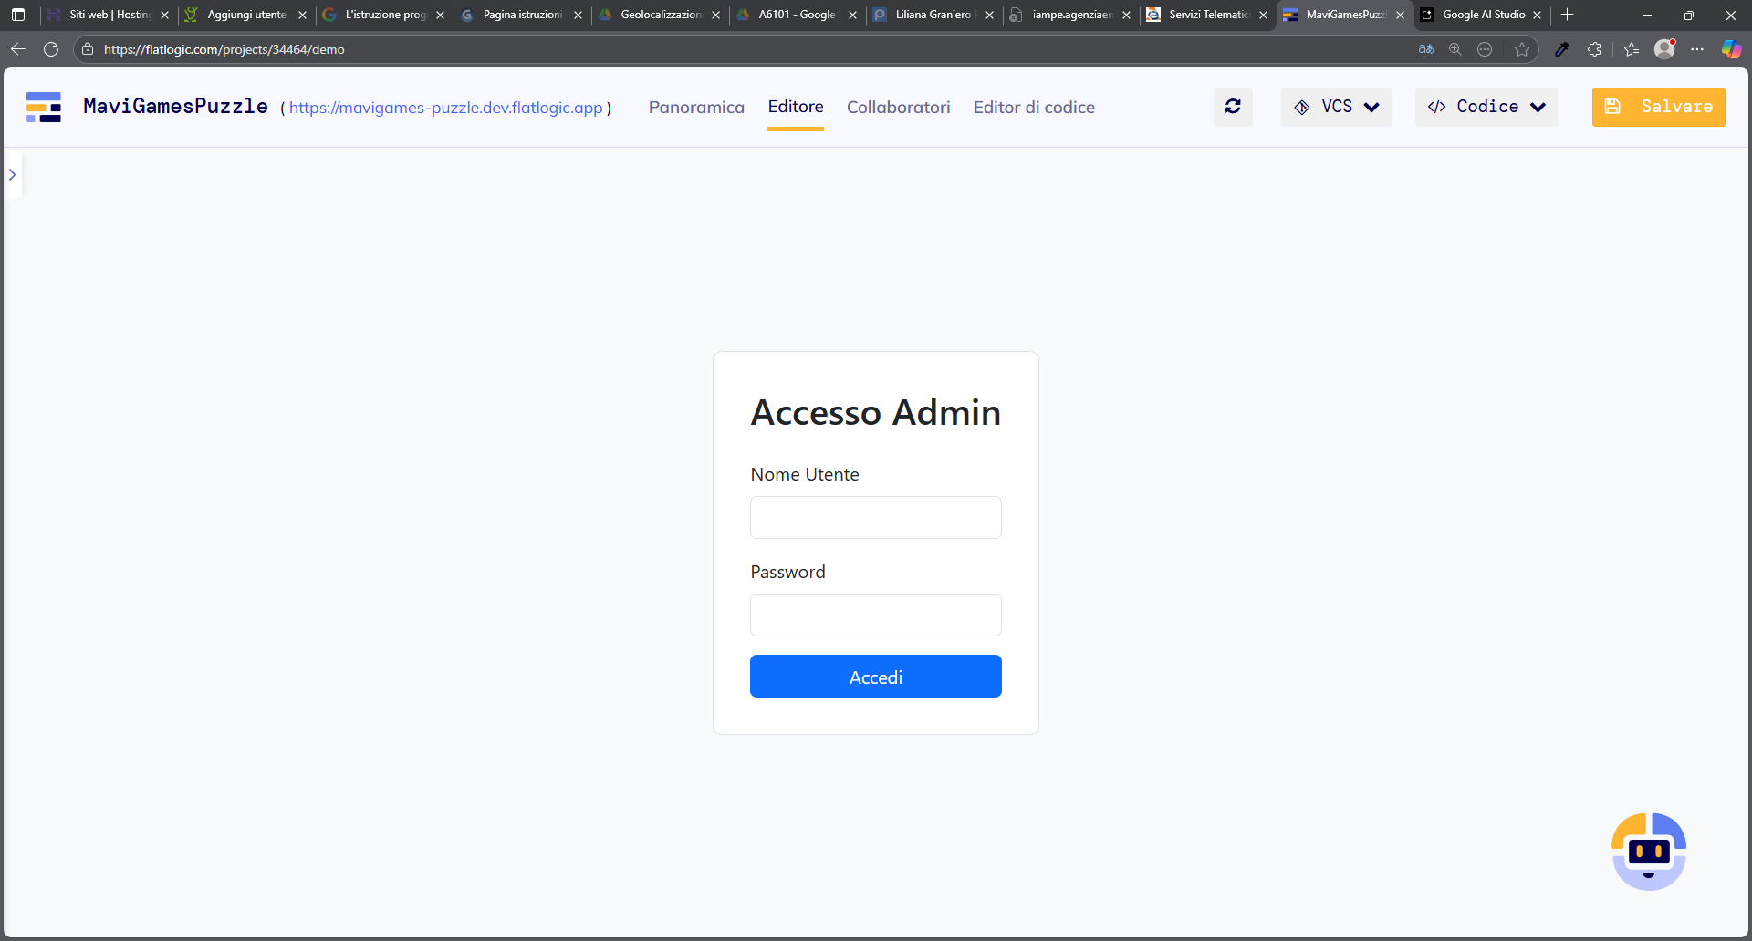The image size is (1752, 941).
Task: Switch to the Panoramica tab
Action: click(696, 108)
